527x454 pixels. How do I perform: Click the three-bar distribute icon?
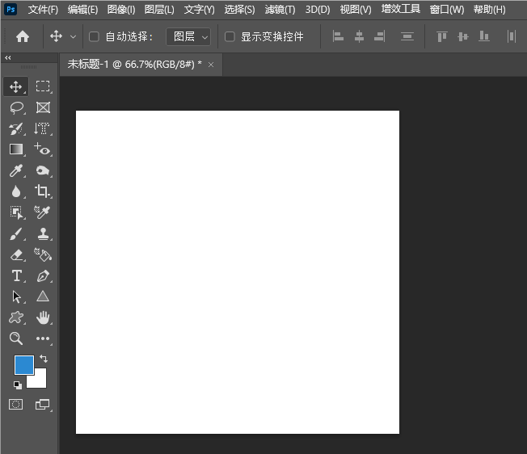coord(407,36)
